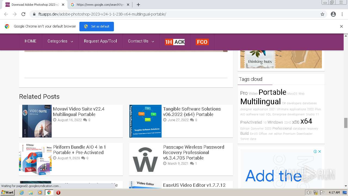Open the media player taskbar icon
This screenshot has width=348, height=196.
point(40,192)
